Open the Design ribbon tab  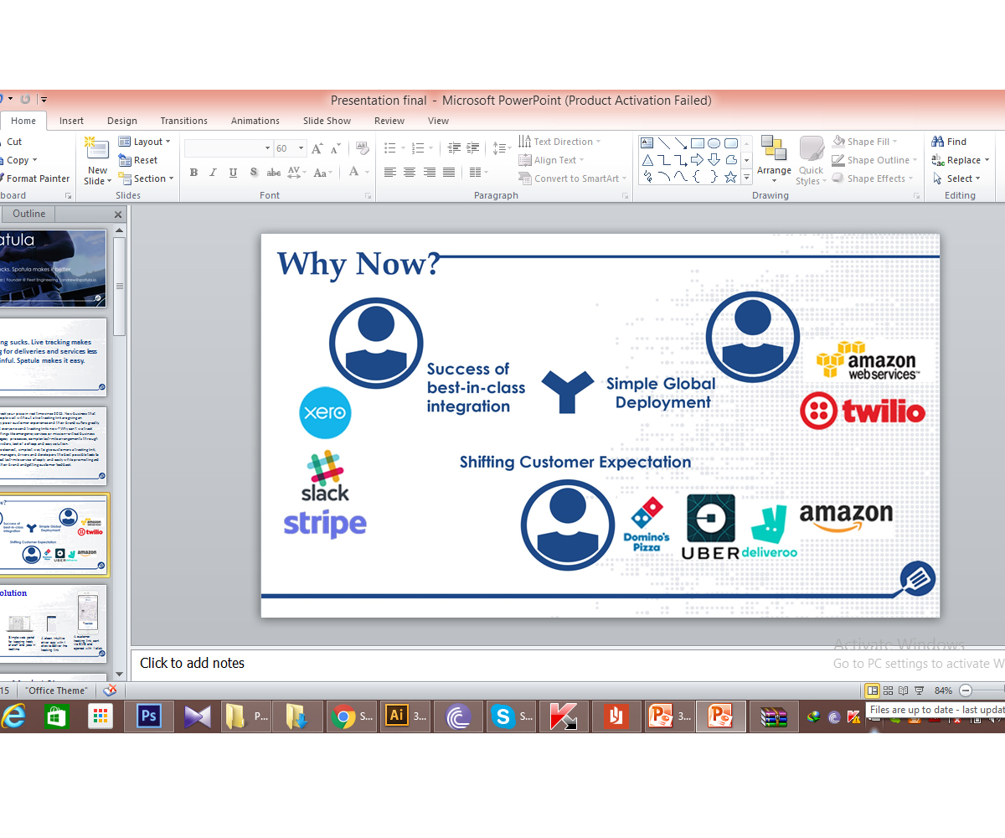pos(122,121)
